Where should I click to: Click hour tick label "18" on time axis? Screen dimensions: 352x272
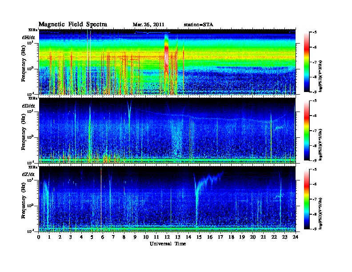pos(231,237)
